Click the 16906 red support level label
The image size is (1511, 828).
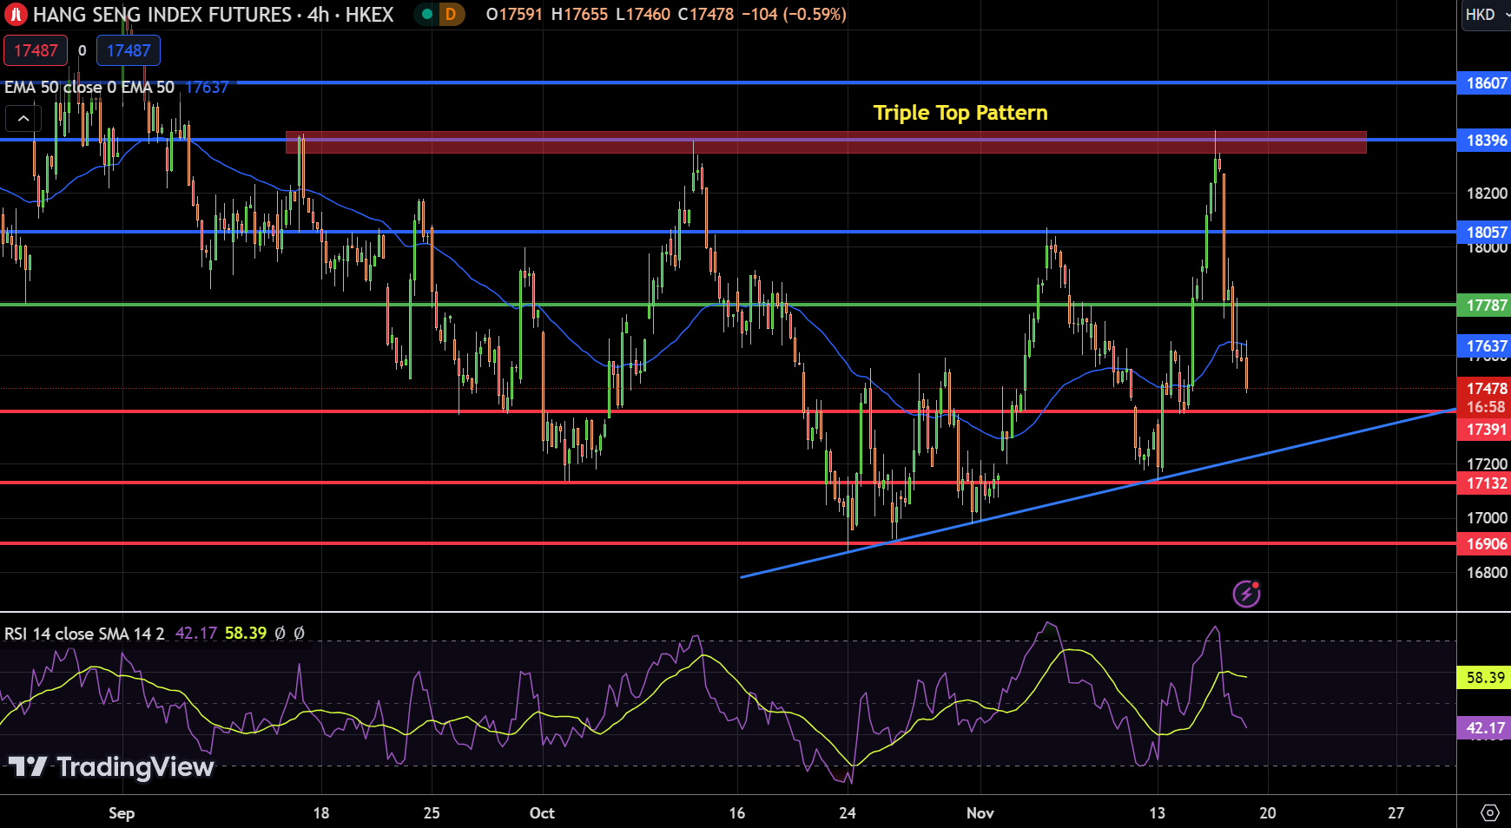(x=1485, y=543)
